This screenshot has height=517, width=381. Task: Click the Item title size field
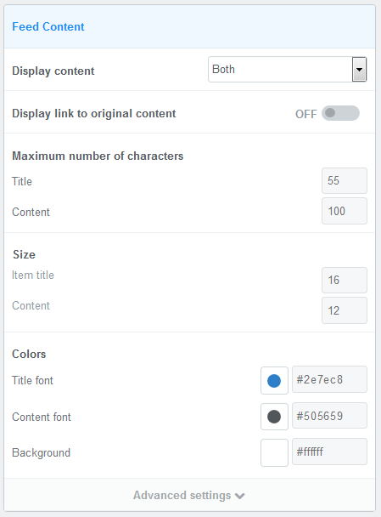[345, 281]
